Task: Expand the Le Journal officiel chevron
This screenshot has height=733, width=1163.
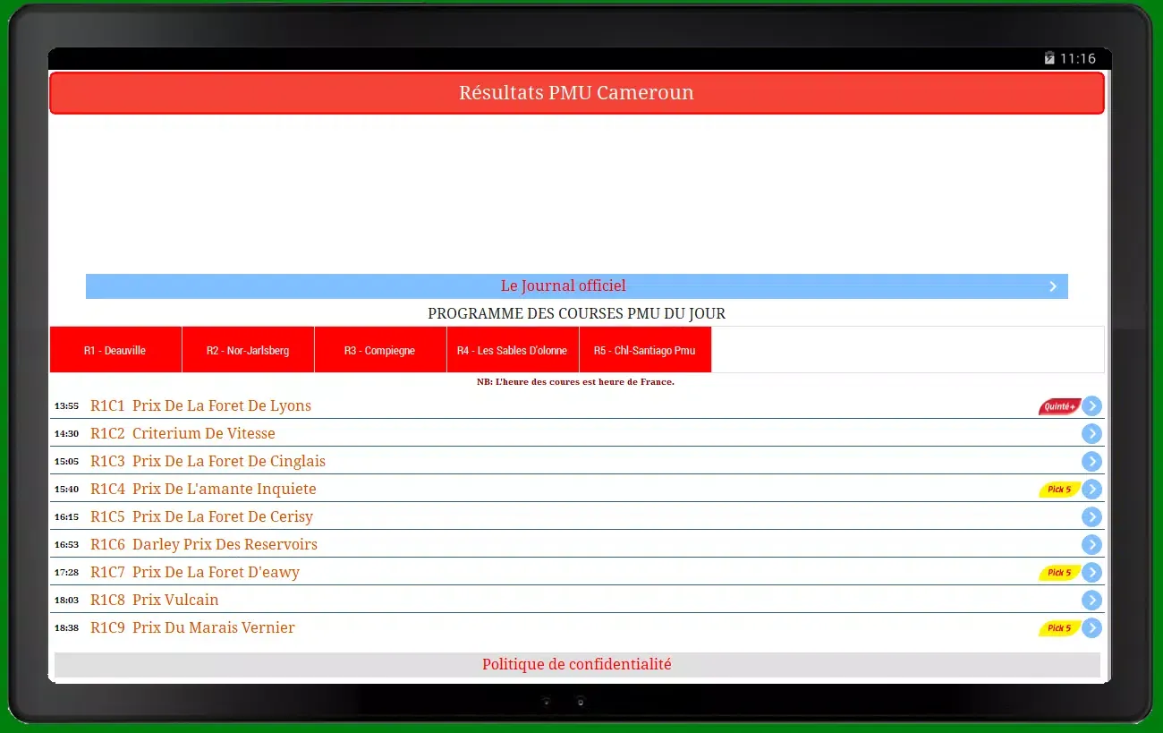Action: (x=1053, y=286)
